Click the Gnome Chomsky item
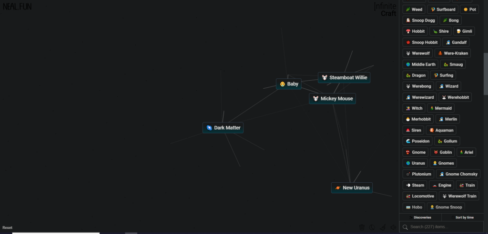Viewport: 488px width, 234px height. (458, 174)
